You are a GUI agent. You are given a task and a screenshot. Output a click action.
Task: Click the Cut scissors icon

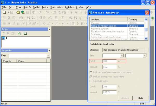tap(55, 12)
